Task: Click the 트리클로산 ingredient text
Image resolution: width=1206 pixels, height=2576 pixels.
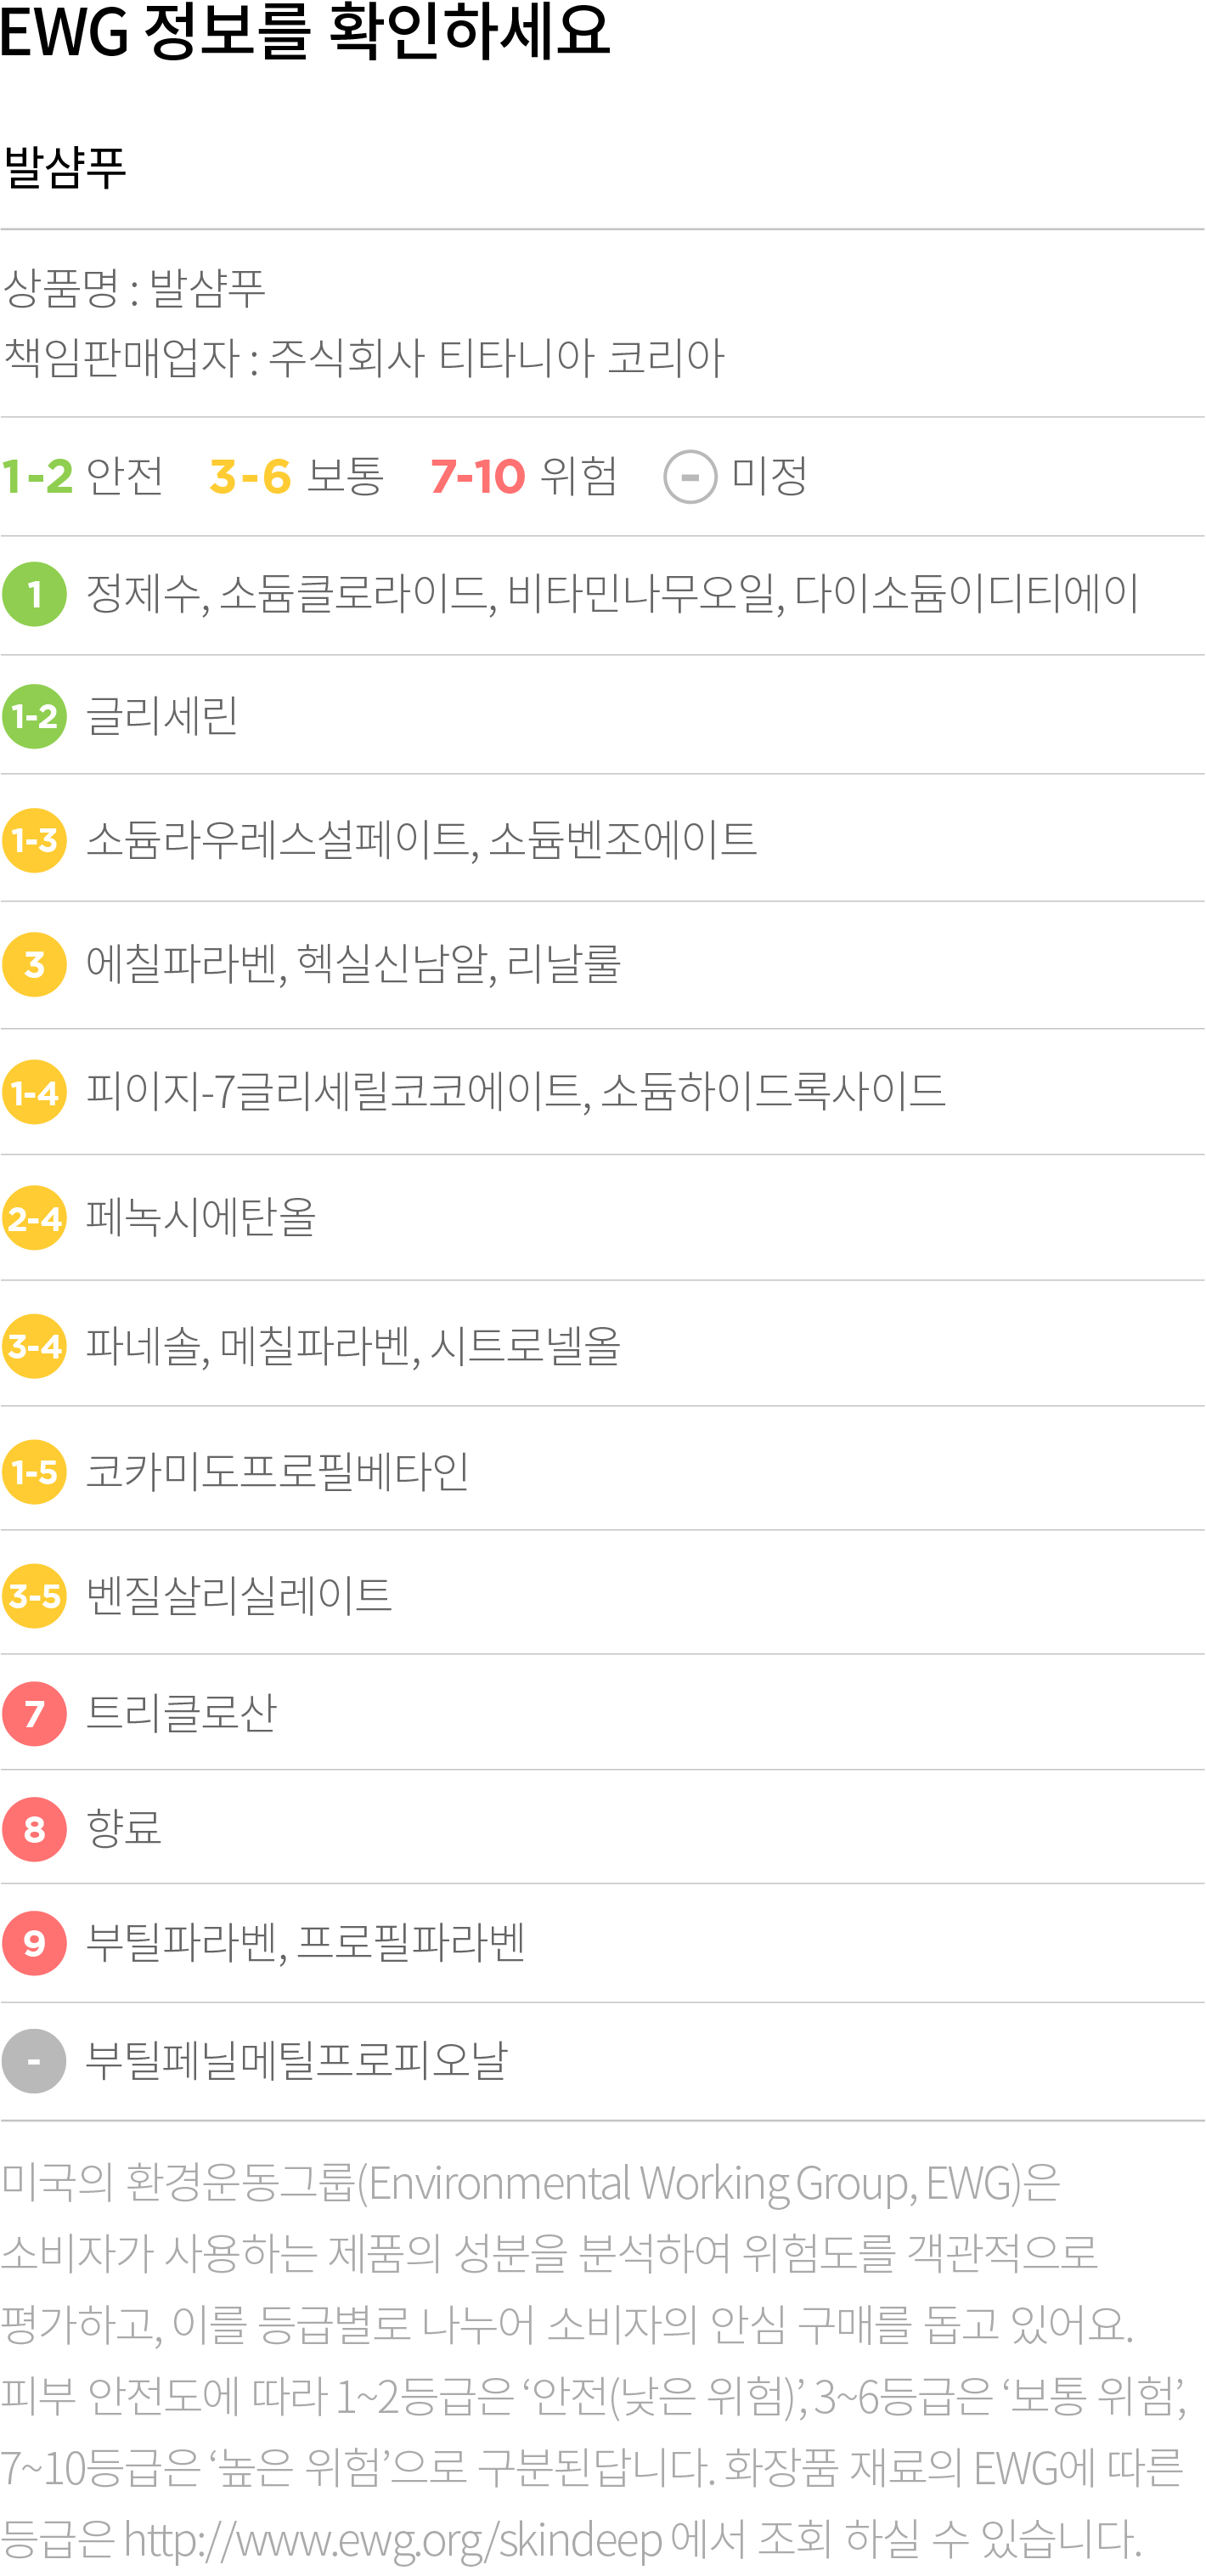Action: (x=181, y=1713)
